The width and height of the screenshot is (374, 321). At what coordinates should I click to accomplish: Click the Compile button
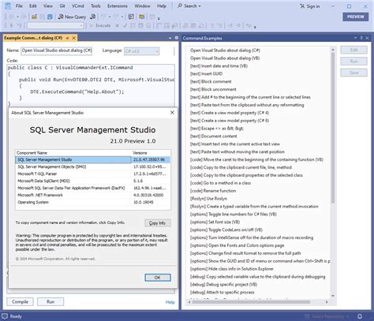pos(20,302)
